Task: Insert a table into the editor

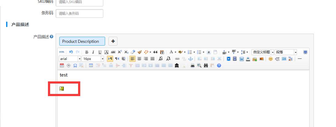Action: point(91,65)
